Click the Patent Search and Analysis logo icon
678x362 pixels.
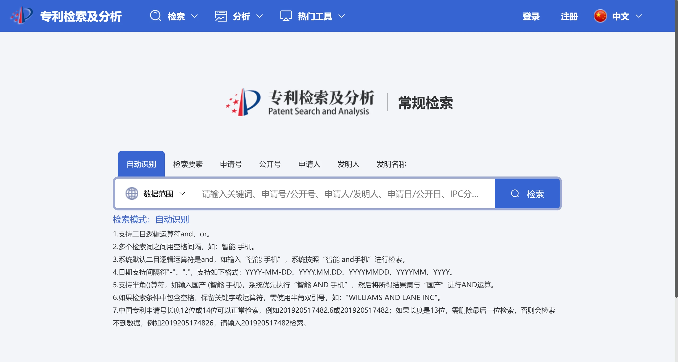[20, 16]
